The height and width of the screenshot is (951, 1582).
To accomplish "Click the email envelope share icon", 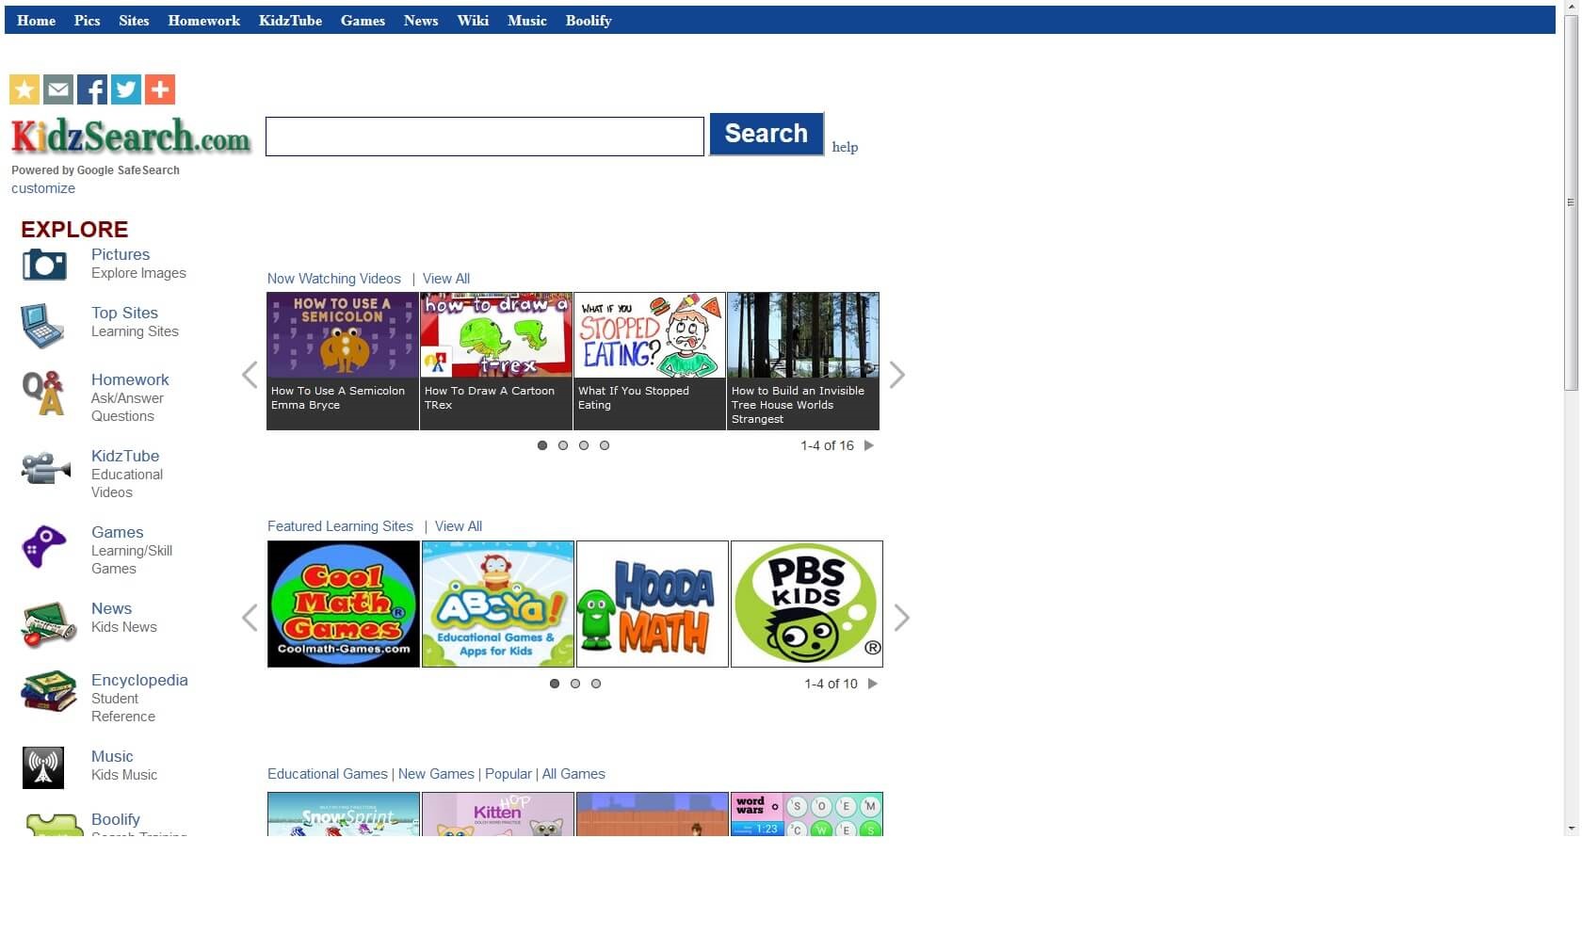I will coord(58,89).
